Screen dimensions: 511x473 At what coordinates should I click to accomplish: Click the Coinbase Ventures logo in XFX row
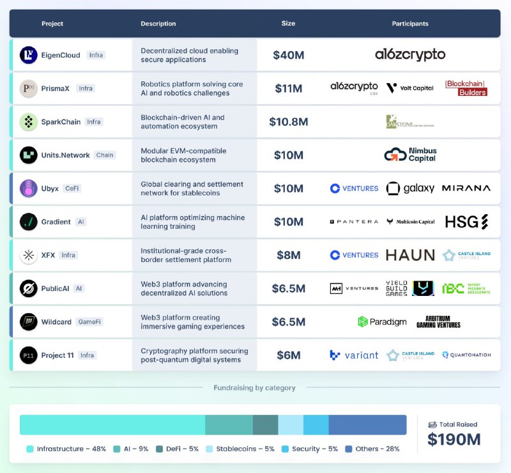coord(354,255)
